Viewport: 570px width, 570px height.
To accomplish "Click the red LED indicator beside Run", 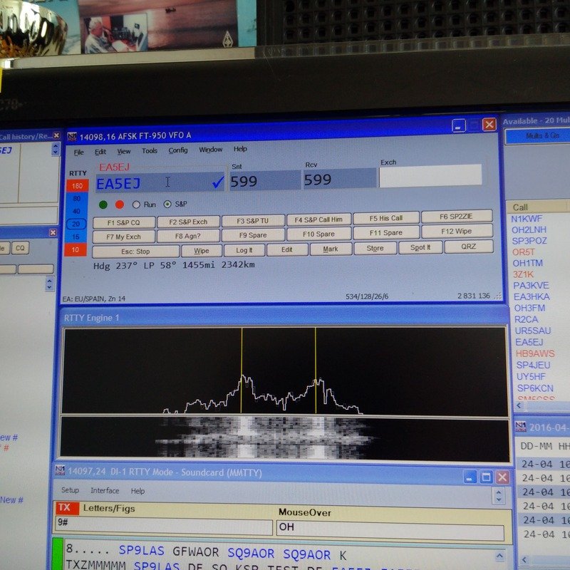I will tap(119, 204).
